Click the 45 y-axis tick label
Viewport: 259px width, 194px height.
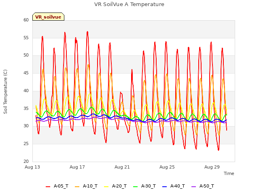(26, 73)
